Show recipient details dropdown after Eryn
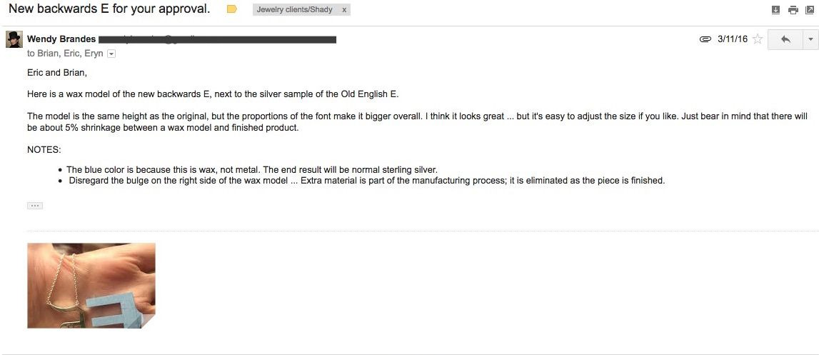 (111, 54)
